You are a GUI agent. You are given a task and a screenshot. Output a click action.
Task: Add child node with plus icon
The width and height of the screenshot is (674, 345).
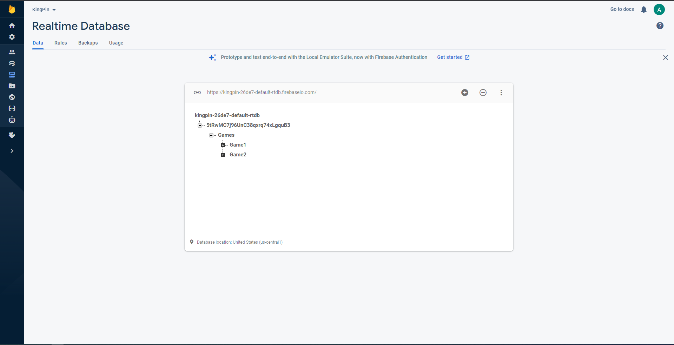(465, 93)
